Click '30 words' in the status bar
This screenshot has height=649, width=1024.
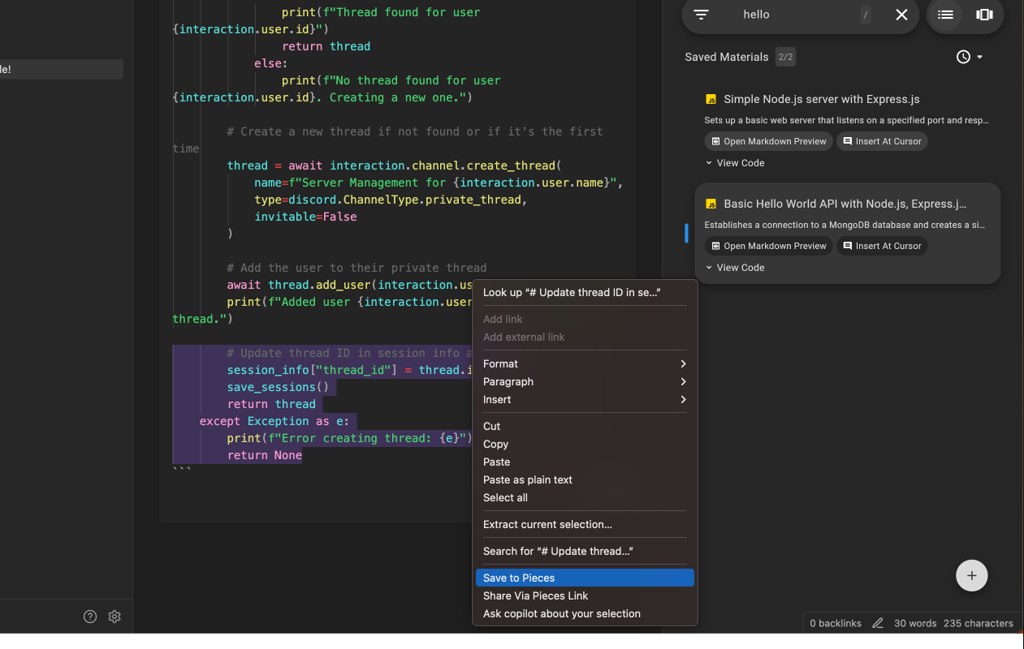tap(915, 623)
